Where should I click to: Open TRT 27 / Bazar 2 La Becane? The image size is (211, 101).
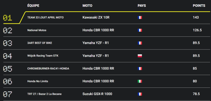pyautogui.click(x=44, y=94)
